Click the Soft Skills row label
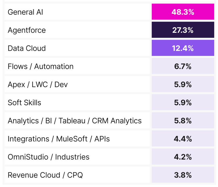This screenshot has height=187, width=218. click(24, 103)
